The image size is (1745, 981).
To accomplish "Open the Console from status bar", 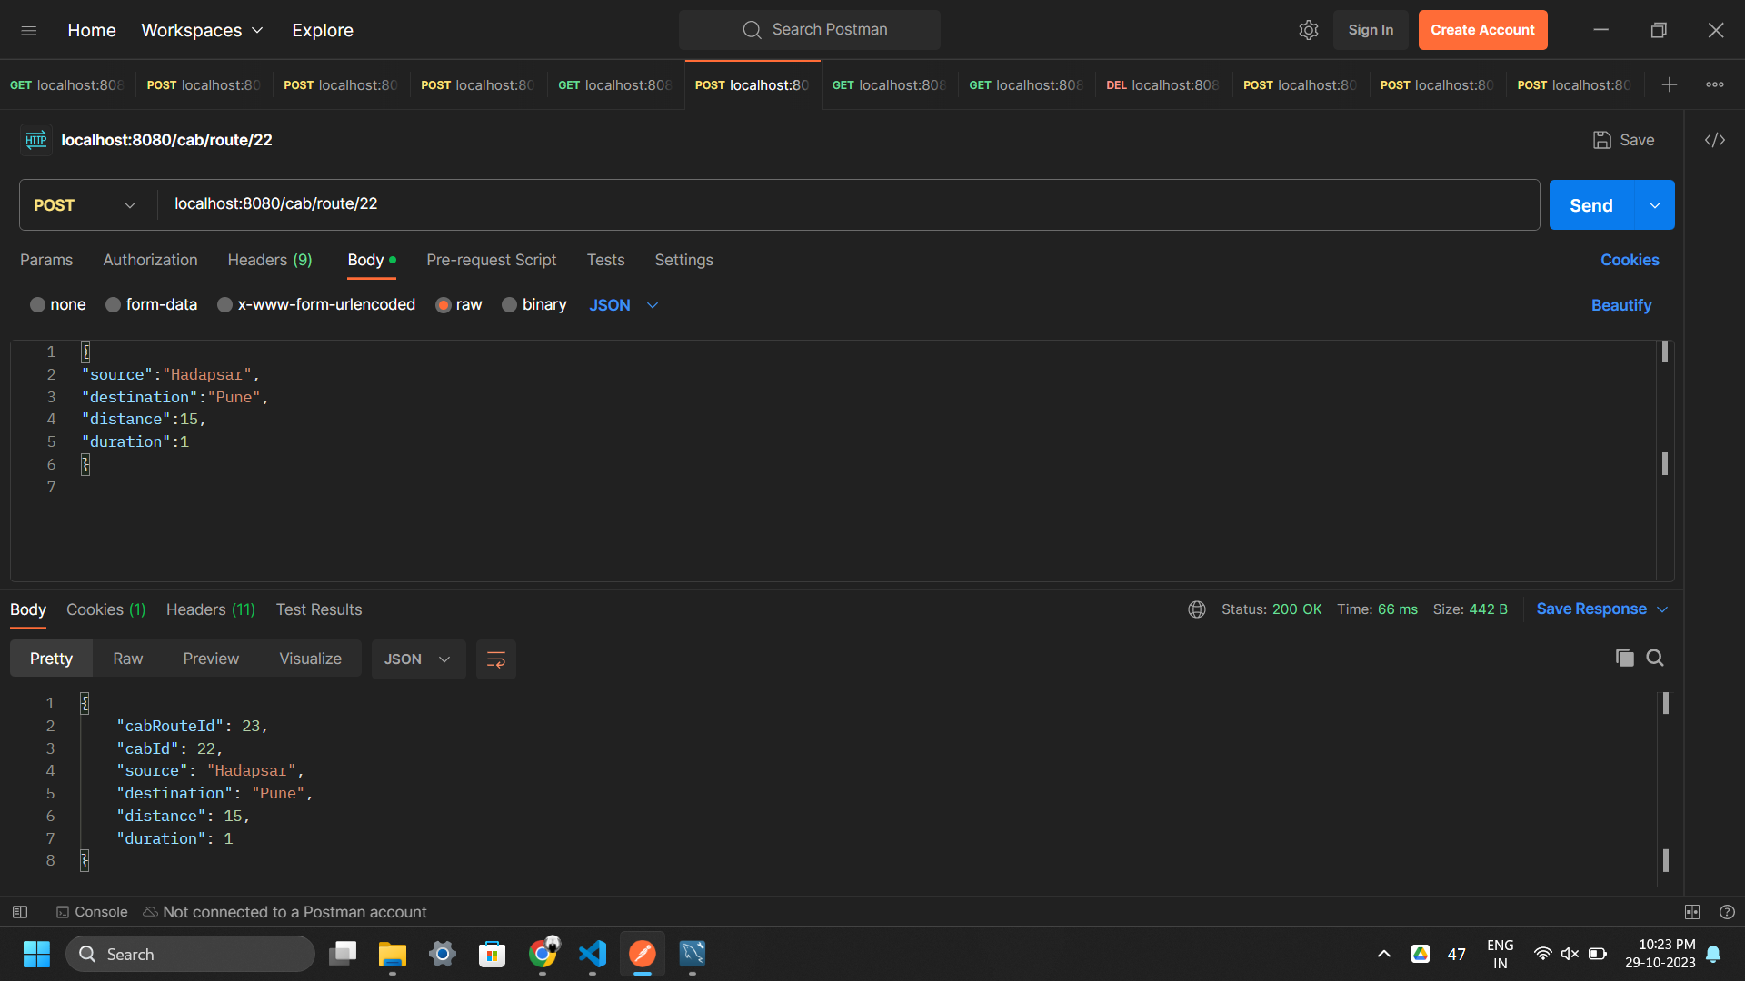I will pyautogui.click(x=92, y=912).
